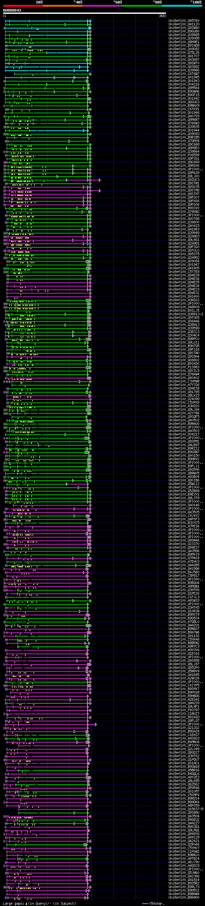Select the query name AU088843
The image size is (205, 906).
[x=12, y=11]
